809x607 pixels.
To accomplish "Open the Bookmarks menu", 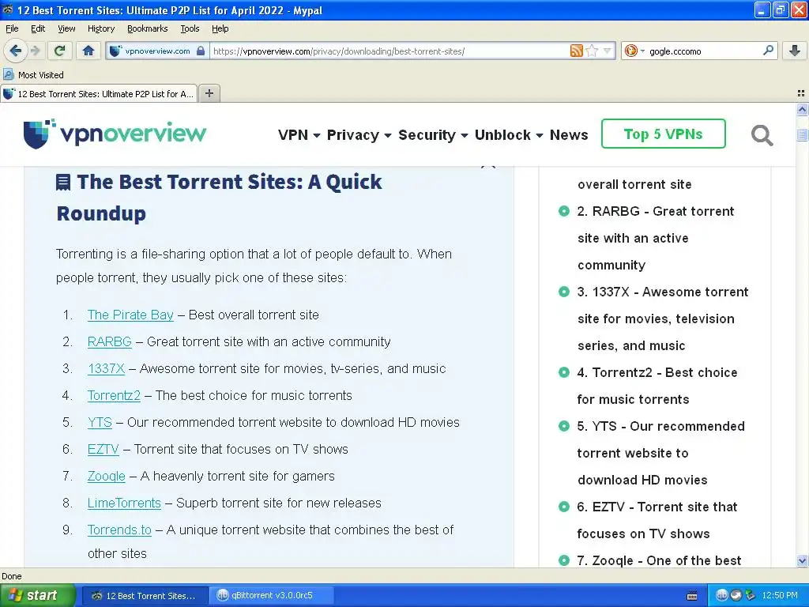I will tap(147, 28).
